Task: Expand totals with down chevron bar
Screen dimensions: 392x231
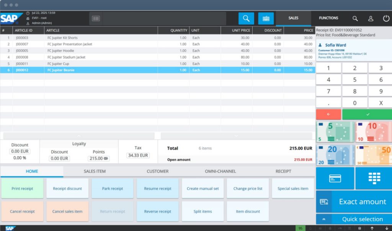Action: (x=236, y=136)
